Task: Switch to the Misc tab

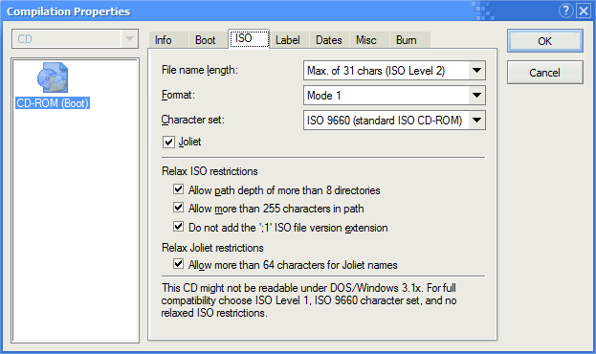Action: [369, 40]
